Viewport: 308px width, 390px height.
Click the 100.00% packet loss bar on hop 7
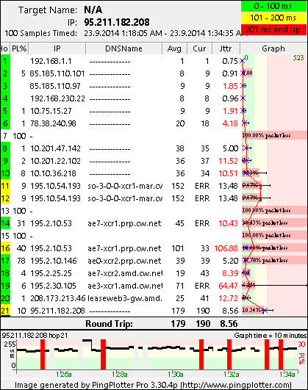pyautogui.click(x=274, y=135)
